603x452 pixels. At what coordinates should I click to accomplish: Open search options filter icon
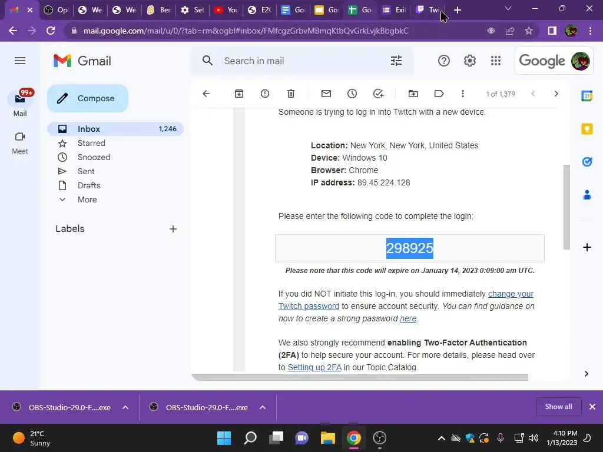point(396,61)
